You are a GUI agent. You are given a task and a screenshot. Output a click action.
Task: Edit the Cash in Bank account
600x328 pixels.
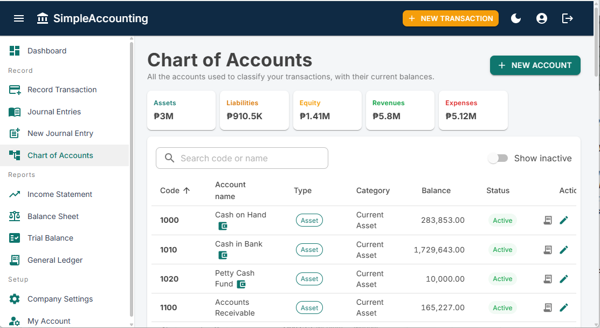(564, 250)
